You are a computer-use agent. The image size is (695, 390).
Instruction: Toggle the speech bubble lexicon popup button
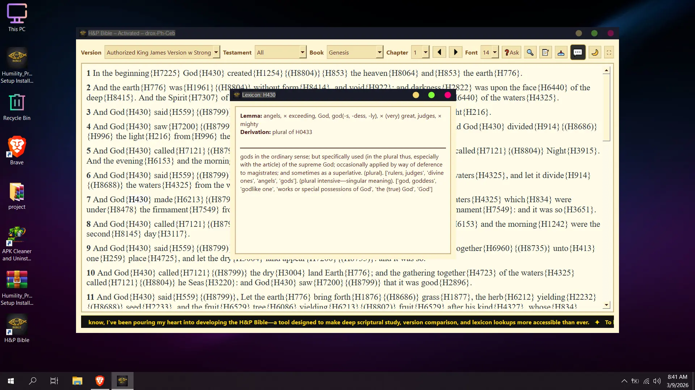click(578, 52)
